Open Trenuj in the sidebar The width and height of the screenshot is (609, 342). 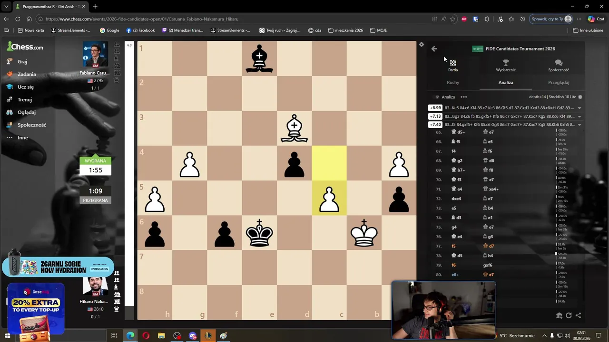point(20,100)
